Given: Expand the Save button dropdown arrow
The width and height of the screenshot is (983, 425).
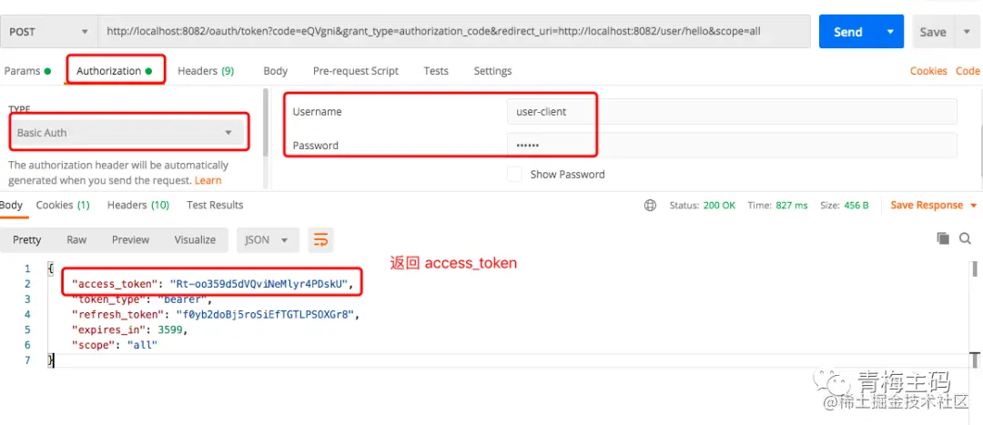Looking at the screenshot, I should pyautogui.click(x=965, y=31).
